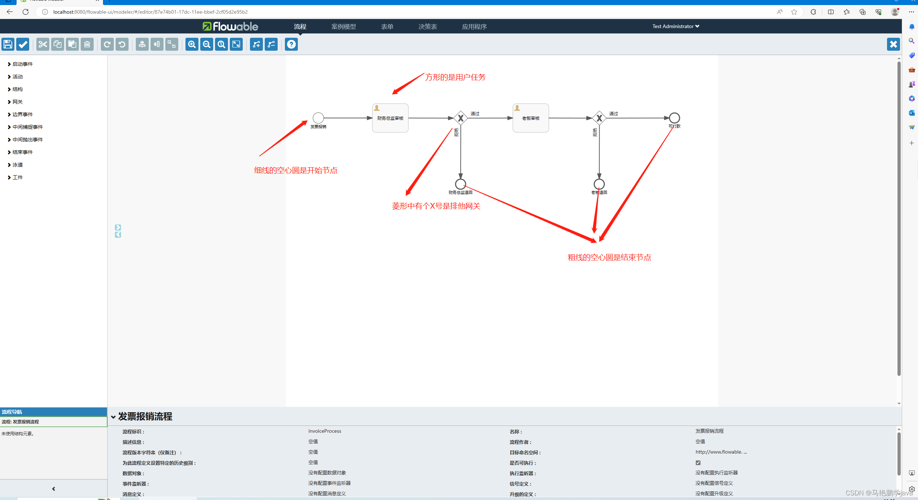Click the same-size toolbar icon
This screenshot has width=918, height=500.
(172, 44)
